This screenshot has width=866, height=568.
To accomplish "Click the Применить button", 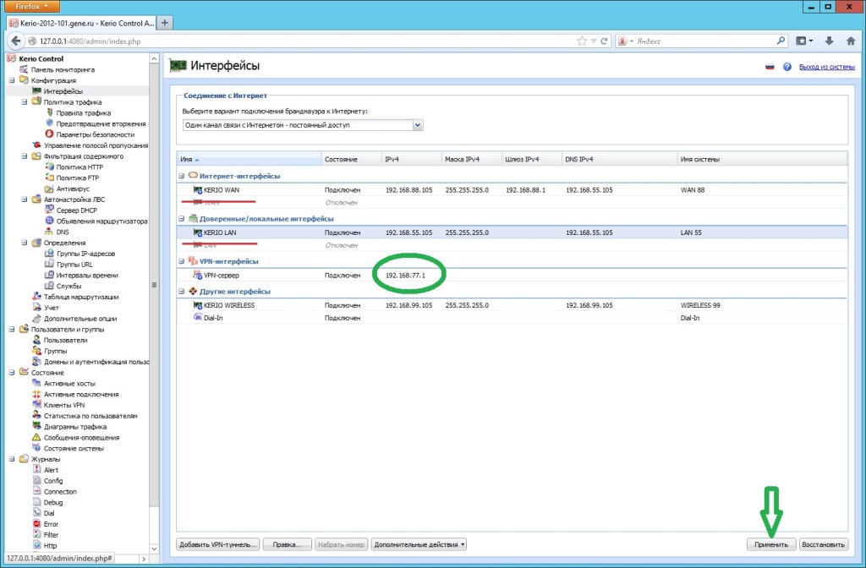I will pos(771,544).
